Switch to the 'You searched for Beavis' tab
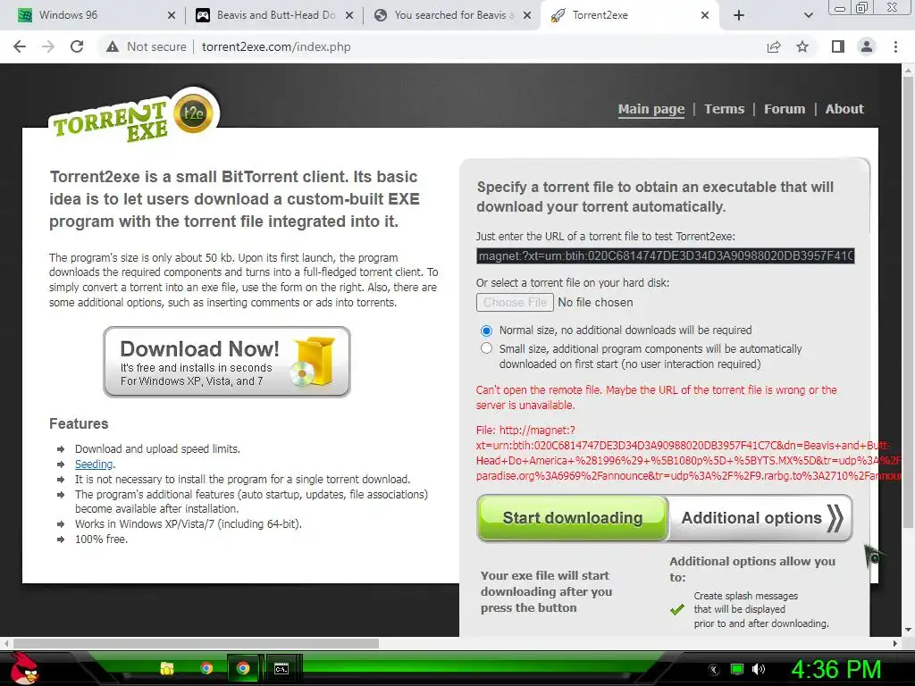The height and width of the screenshot is (686, 915). coord(450,15)
